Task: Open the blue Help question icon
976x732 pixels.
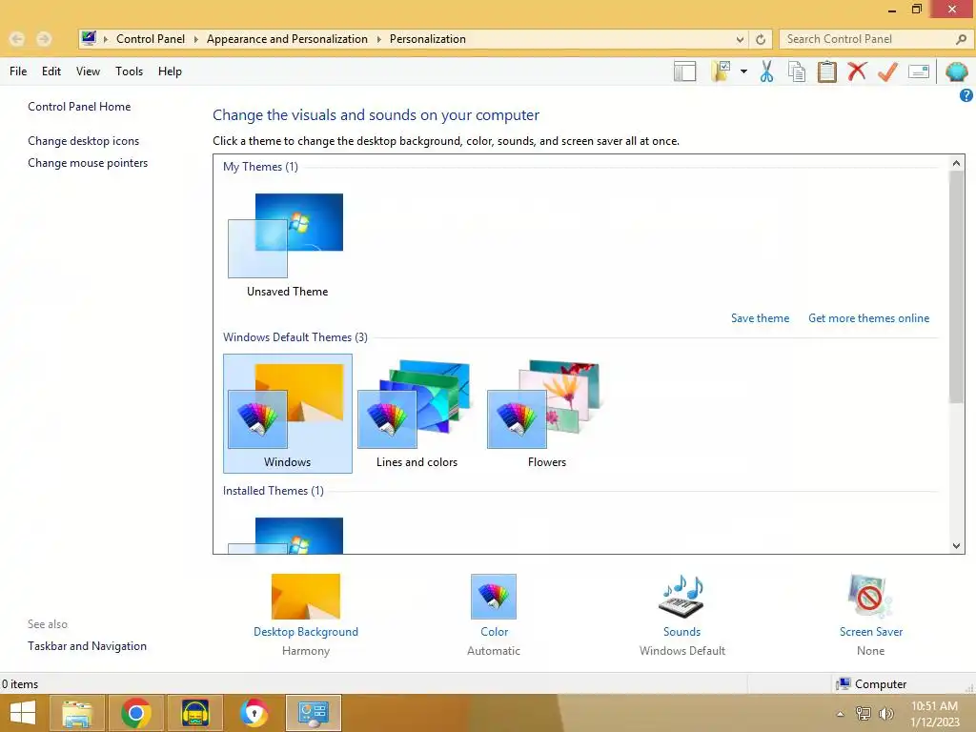Action: [966, 95]
